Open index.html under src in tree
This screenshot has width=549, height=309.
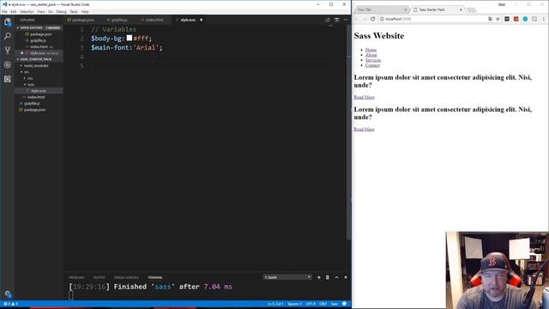point(36,97)
